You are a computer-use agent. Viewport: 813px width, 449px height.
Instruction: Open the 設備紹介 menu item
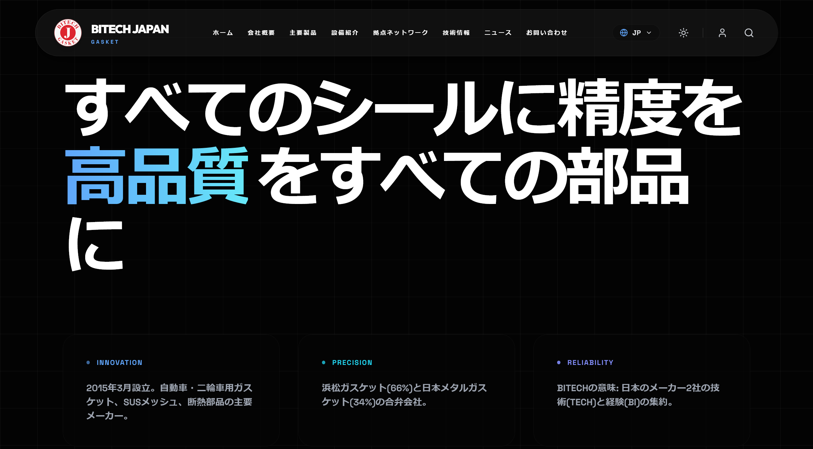coord(345,33)
